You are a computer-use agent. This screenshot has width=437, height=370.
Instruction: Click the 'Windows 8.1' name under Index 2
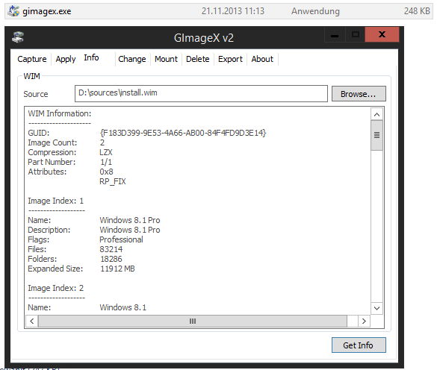(x=123, y=307)
